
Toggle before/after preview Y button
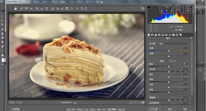(131, 102)
